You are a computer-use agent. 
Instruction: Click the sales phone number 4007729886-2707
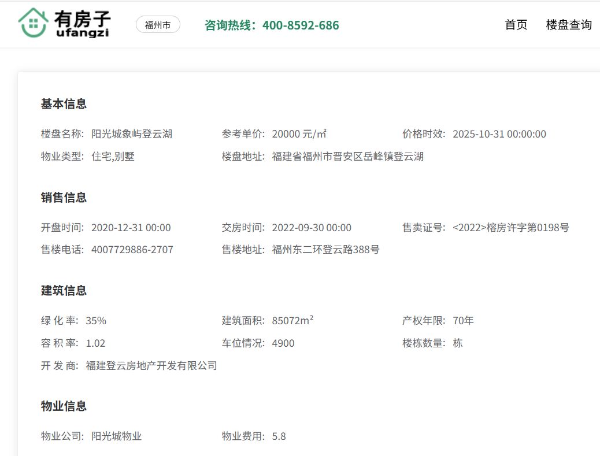pyautogui.click(x=132, y=250)
